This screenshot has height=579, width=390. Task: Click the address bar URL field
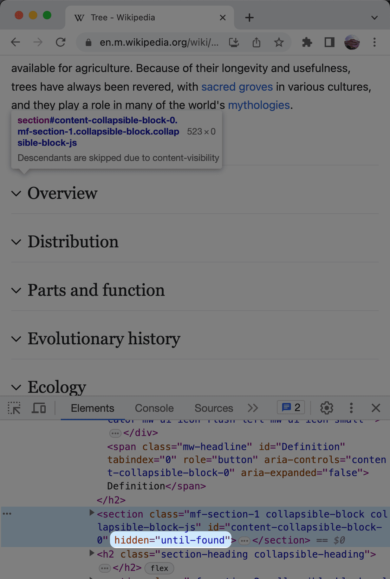pyautogui.click(x=158, y=43)
